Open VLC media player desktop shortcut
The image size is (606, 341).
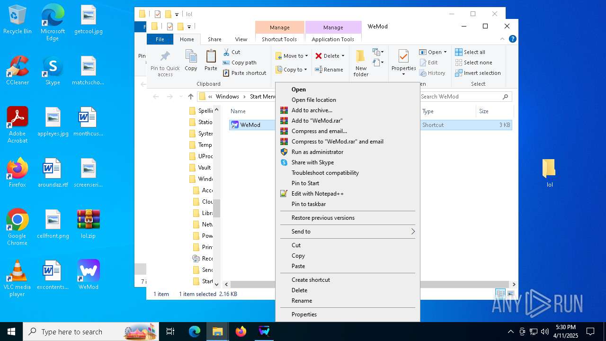(x=17, y=278)
